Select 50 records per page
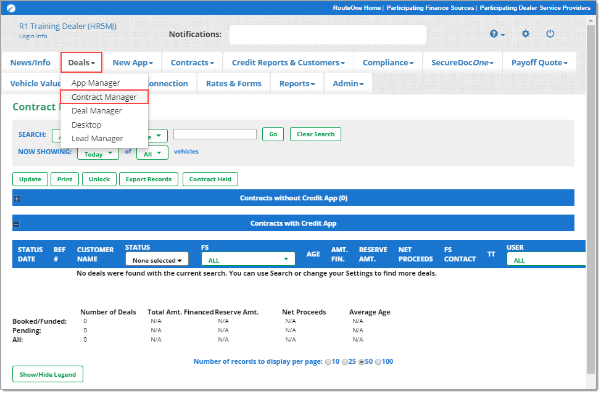The height and width of the screenshot is (394, 601). coord(361,362)
